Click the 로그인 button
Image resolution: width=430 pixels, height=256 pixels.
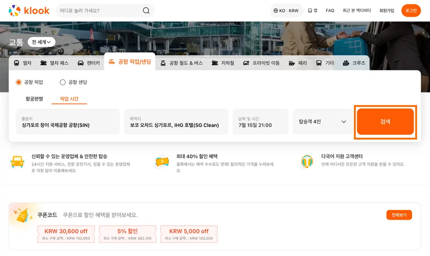coord(411,11)
